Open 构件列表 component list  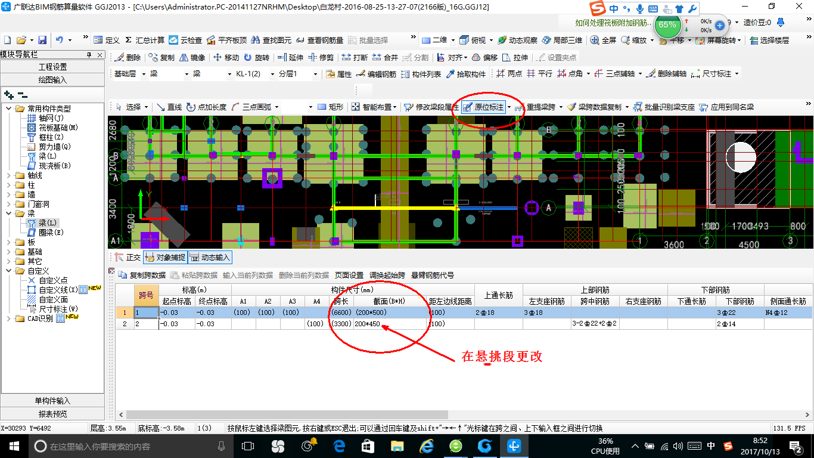(421, 74)
